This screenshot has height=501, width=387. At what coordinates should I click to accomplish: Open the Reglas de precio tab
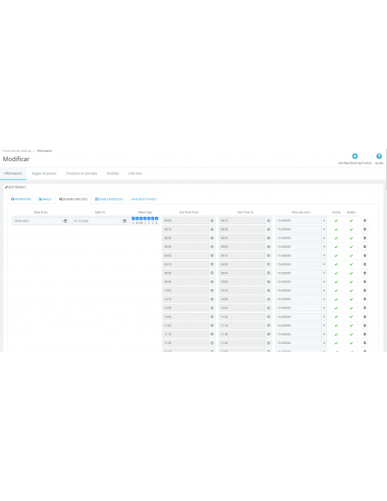44,173
